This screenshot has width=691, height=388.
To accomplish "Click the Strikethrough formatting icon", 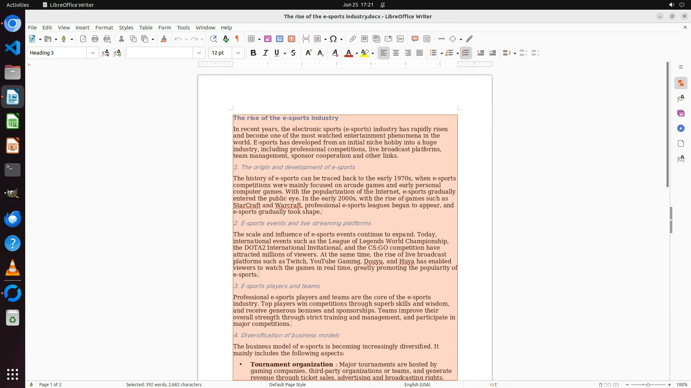I will (293, 53).
